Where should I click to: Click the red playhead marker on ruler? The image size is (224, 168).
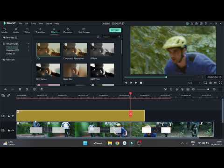131,93
